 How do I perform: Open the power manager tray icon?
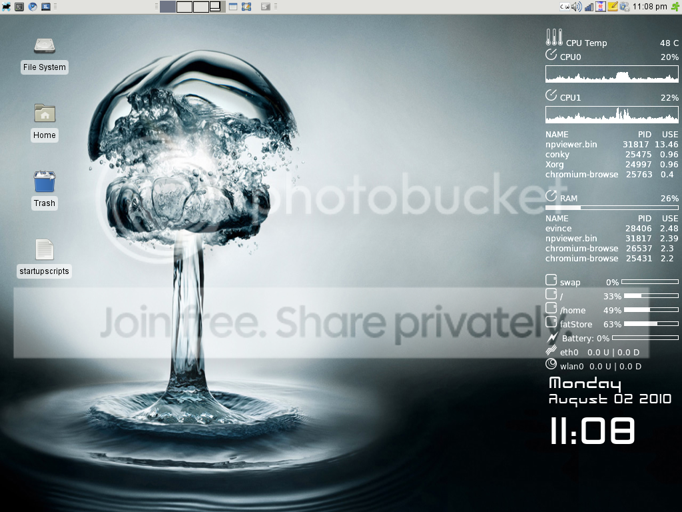[624, 7]
